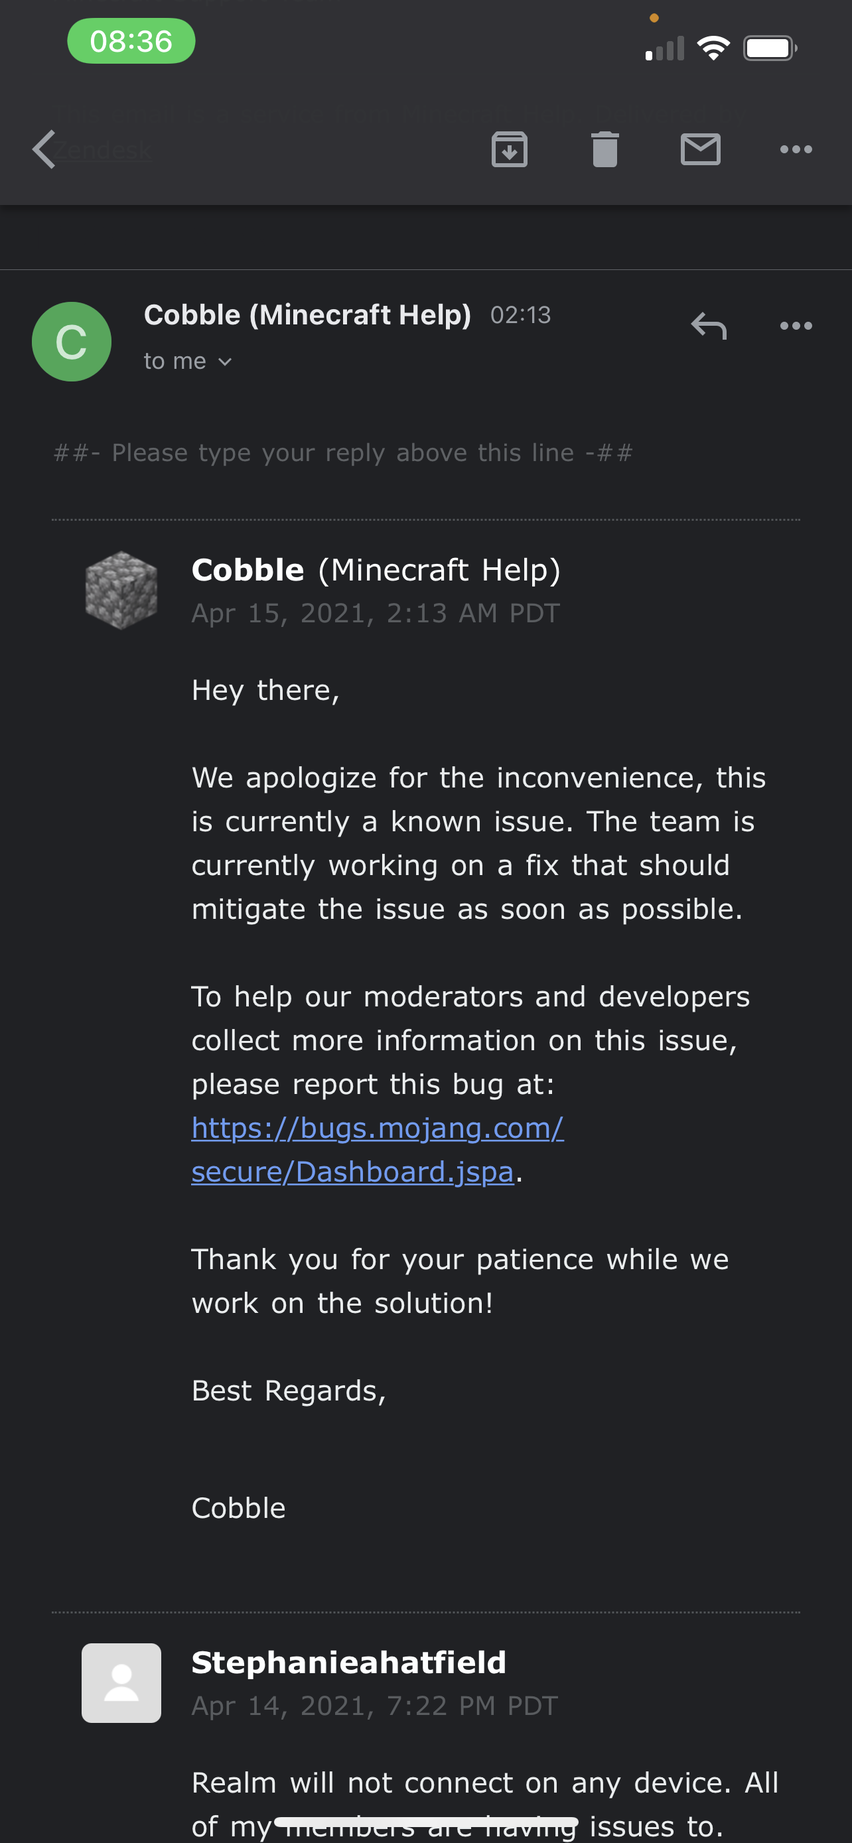Open message-level three dots menu
The width and height of the screenshot is (852, 1843).
click(x=796, y=326)
